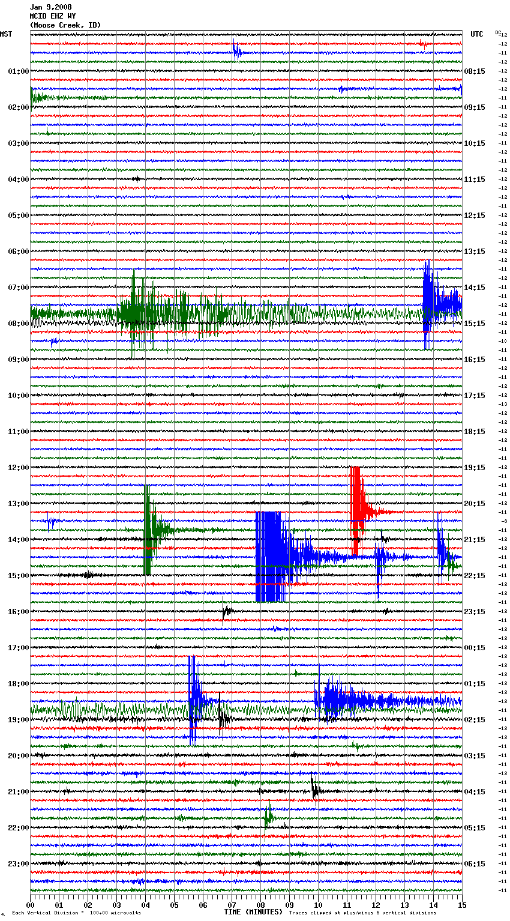This screenshot has height=921, width=510.
Task: Click the UTC label "13:15"
Action: coord(475,251)
